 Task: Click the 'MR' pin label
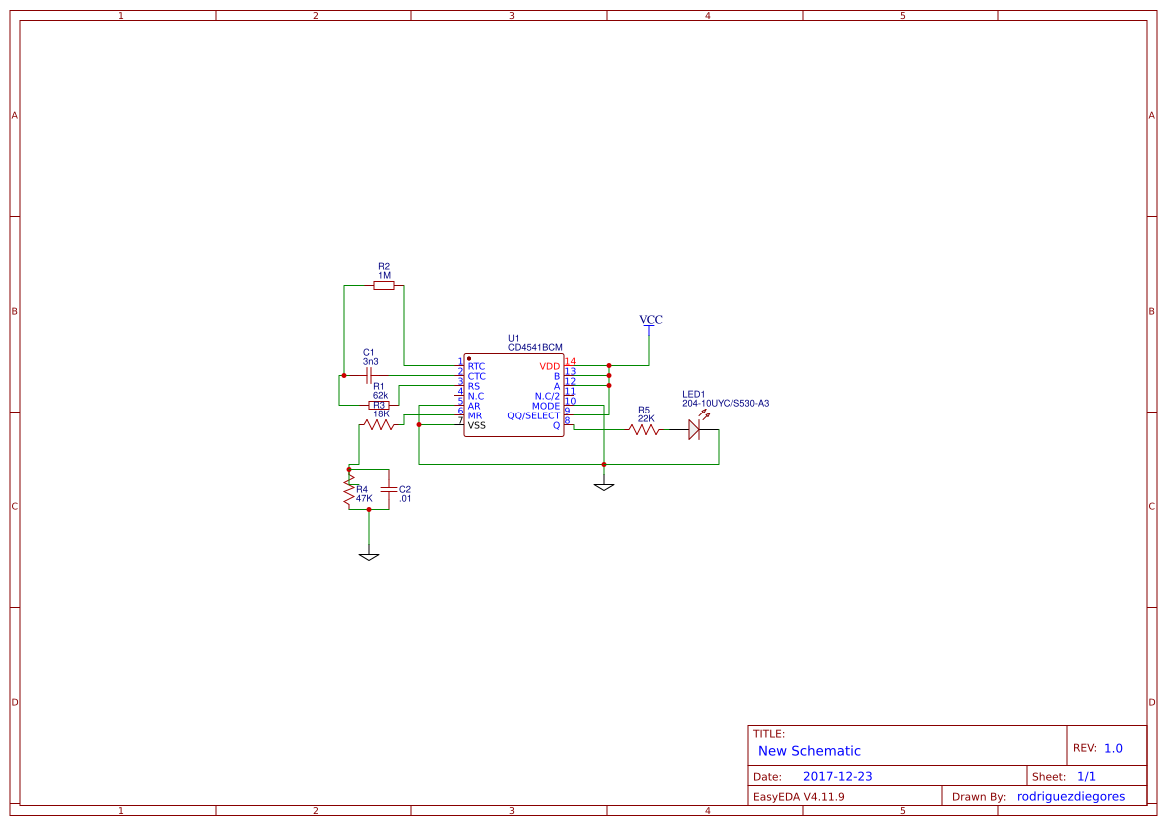(x=475, y=415)
